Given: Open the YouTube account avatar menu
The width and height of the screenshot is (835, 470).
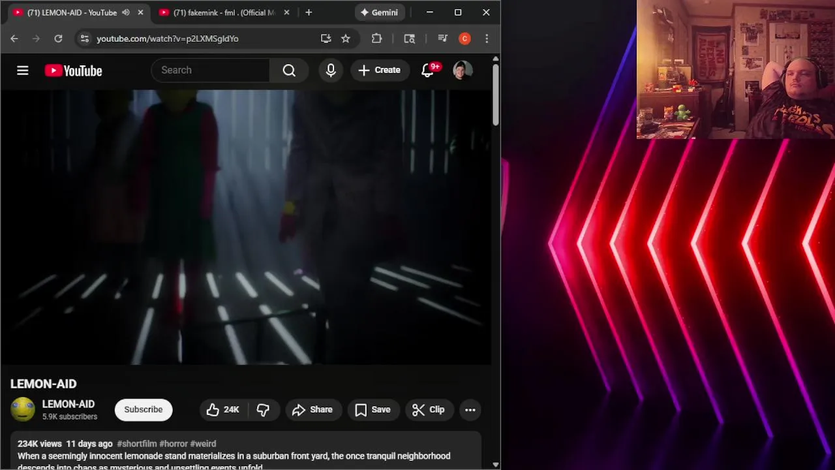Looking at the screenshot, I should click(463, 70).
